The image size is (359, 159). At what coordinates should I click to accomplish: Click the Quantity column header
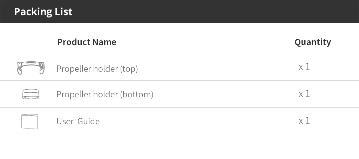pos(312,42)
